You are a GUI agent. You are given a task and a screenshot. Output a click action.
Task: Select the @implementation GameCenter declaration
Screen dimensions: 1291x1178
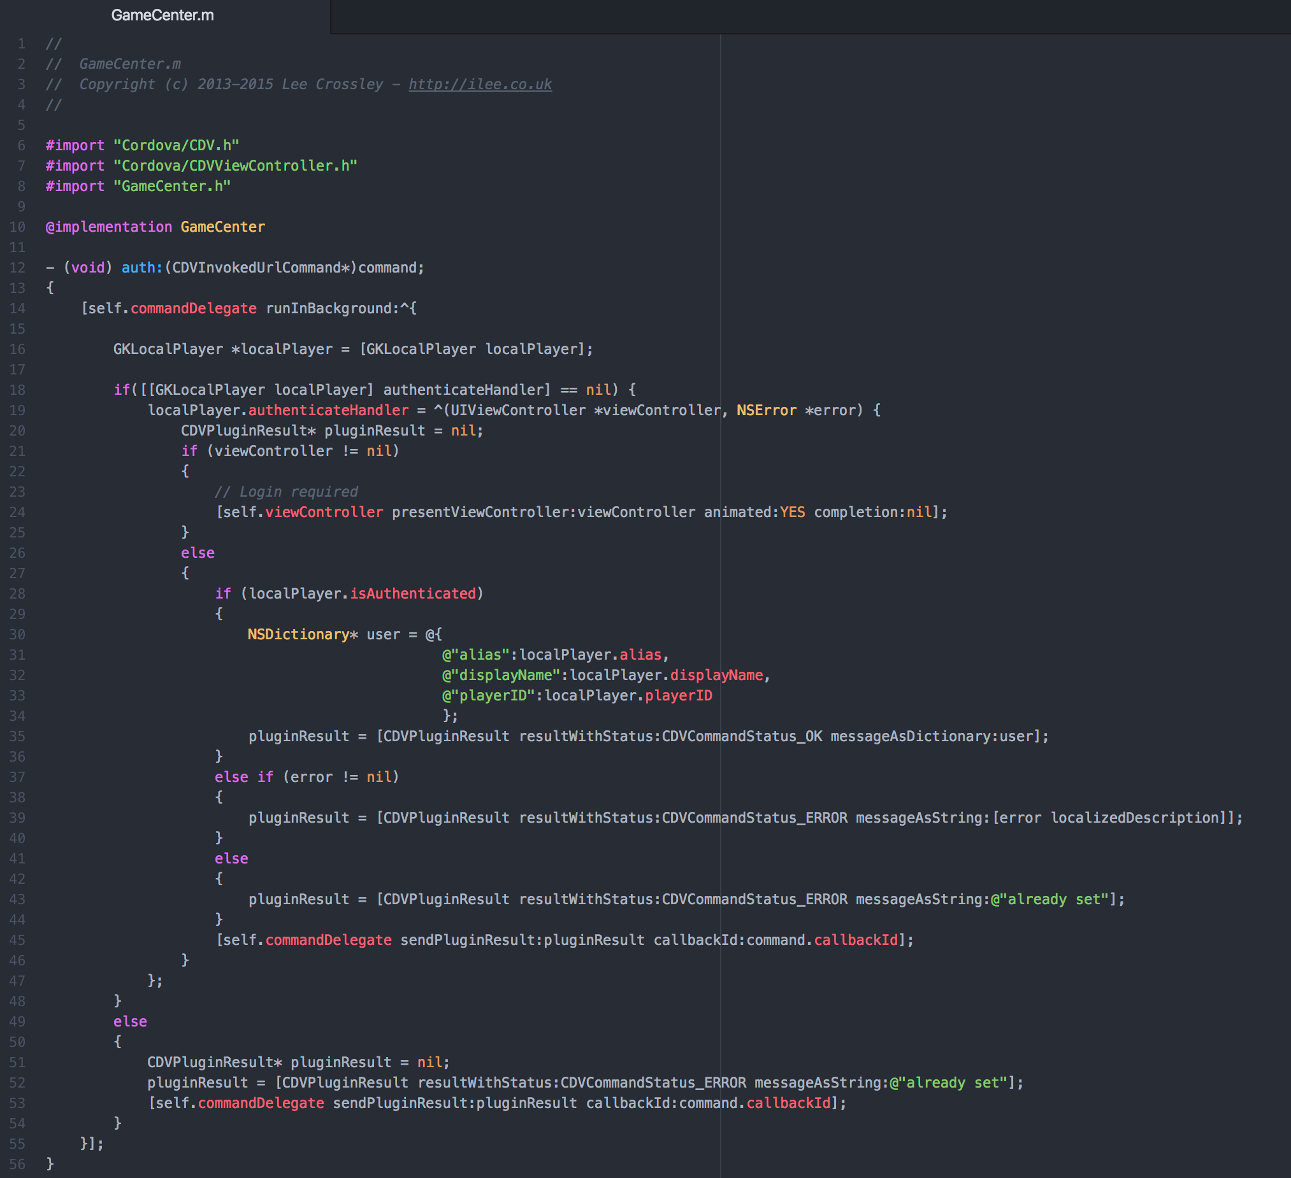coord(155,227)
